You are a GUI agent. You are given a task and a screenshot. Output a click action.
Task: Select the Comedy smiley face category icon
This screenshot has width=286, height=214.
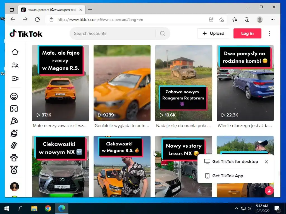[14, 96]
